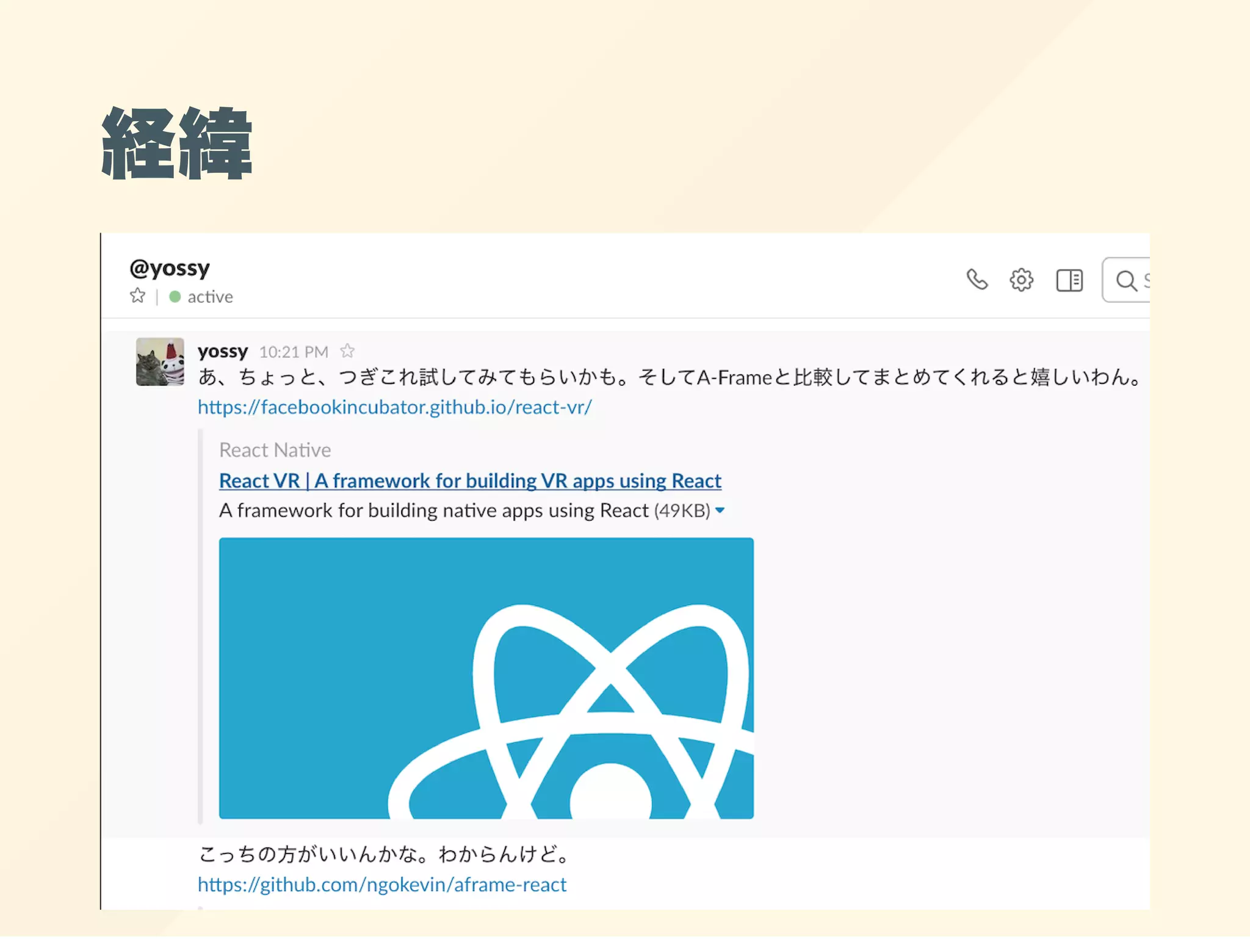Viewport: 1250px width, 939px height.
Task: Toggle the right sidebar panel icon
Action: coord(1069,280)
